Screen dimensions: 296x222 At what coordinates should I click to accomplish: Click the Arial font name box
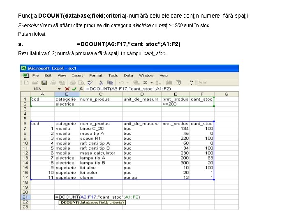[218, 83]
